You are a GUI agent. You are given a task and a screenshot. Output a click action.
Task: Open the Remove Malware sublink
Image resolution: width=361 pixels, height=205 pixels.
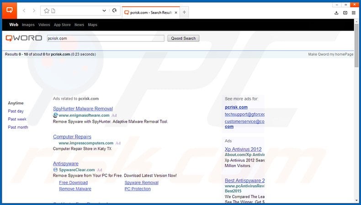coord(75,189)
